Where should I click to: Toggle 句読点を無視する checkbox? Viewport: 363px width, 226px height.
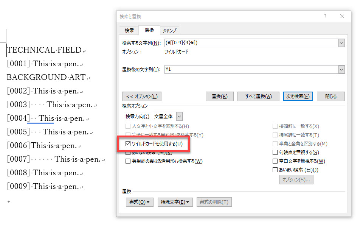point(275,153)
